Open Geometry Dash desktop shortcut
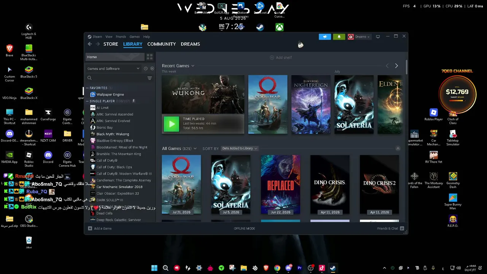The height and width of the screenshot is (274, 487). point(453,179)
